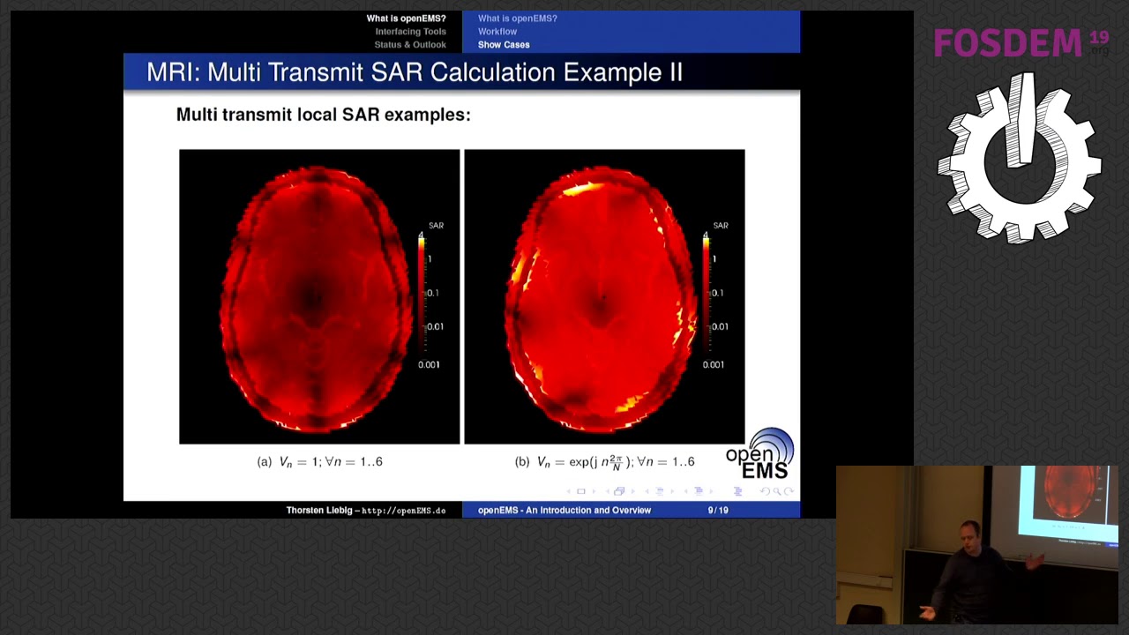Click the right SAR brain image (b)
Image resolution: width=1129 pixels, height=635 pixels.
(604, 296)
